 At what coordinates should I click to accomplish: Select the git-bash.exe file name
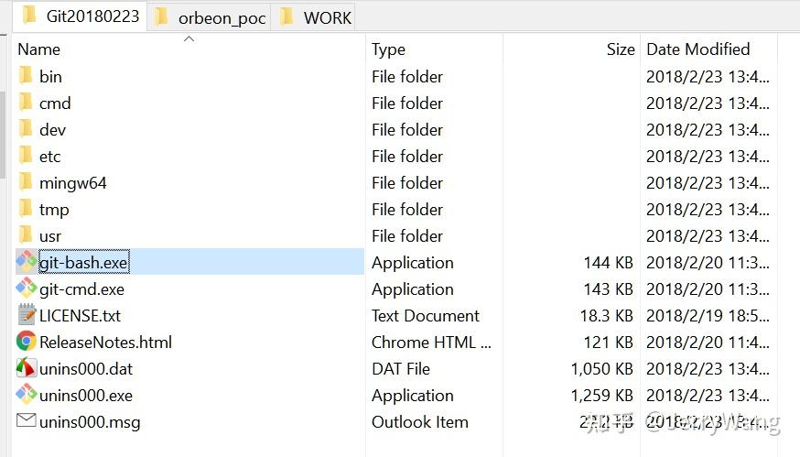pos(83,263)
